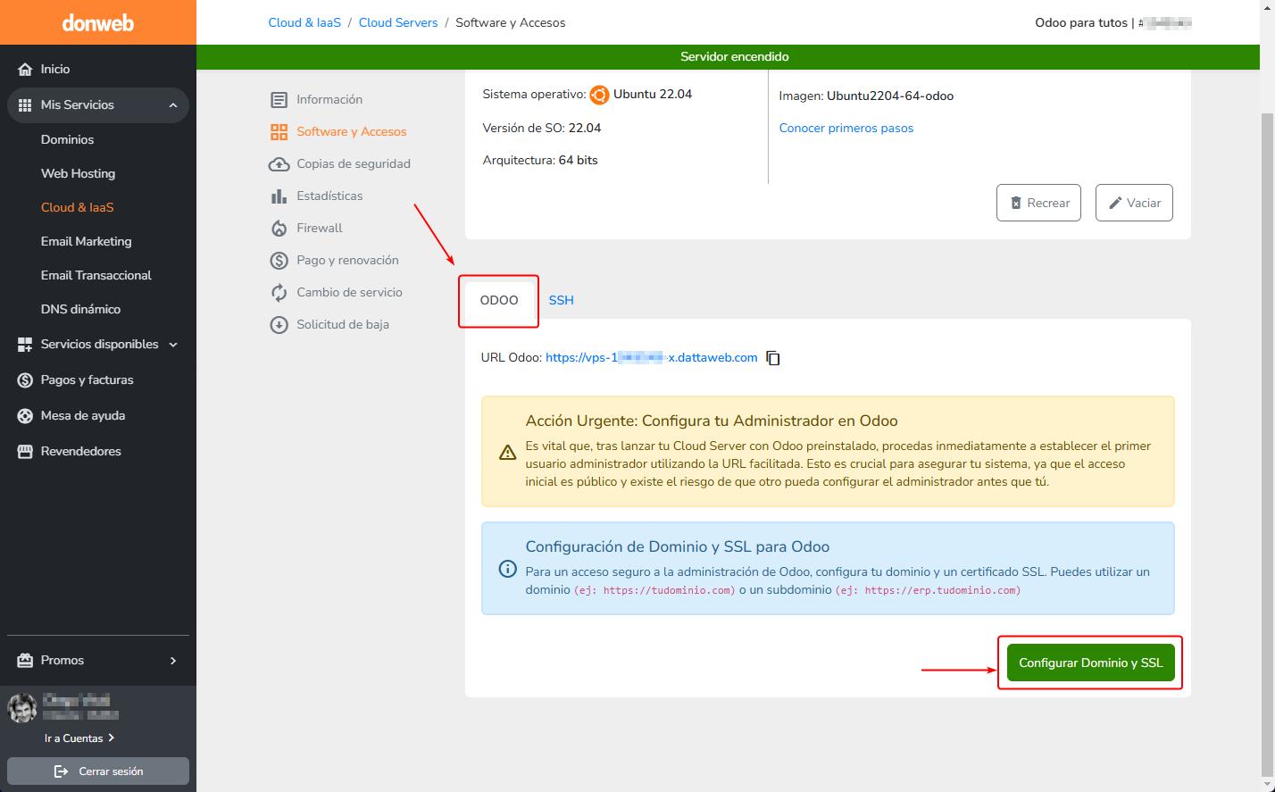Open Cloud Servers breadcrumb link

(398, 22)
